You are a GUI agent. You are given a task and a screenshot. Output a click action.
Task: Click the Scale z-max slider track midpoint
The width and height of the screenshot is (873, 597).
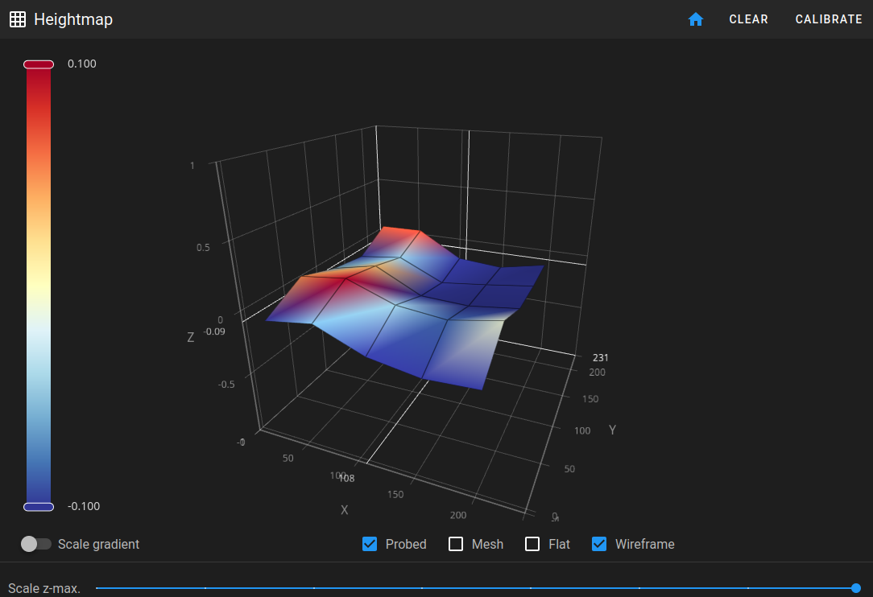pos(476,588)
